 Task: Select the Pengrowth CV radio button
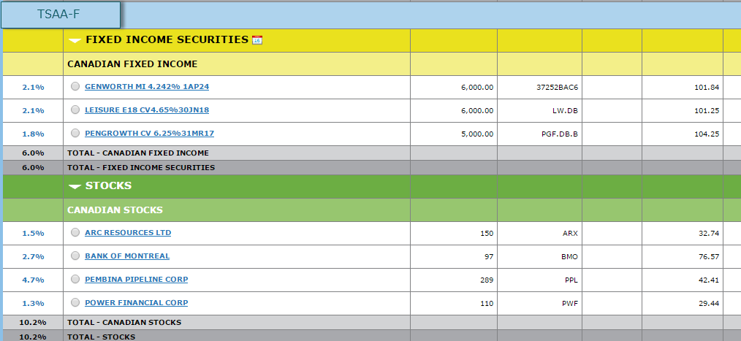75,133
